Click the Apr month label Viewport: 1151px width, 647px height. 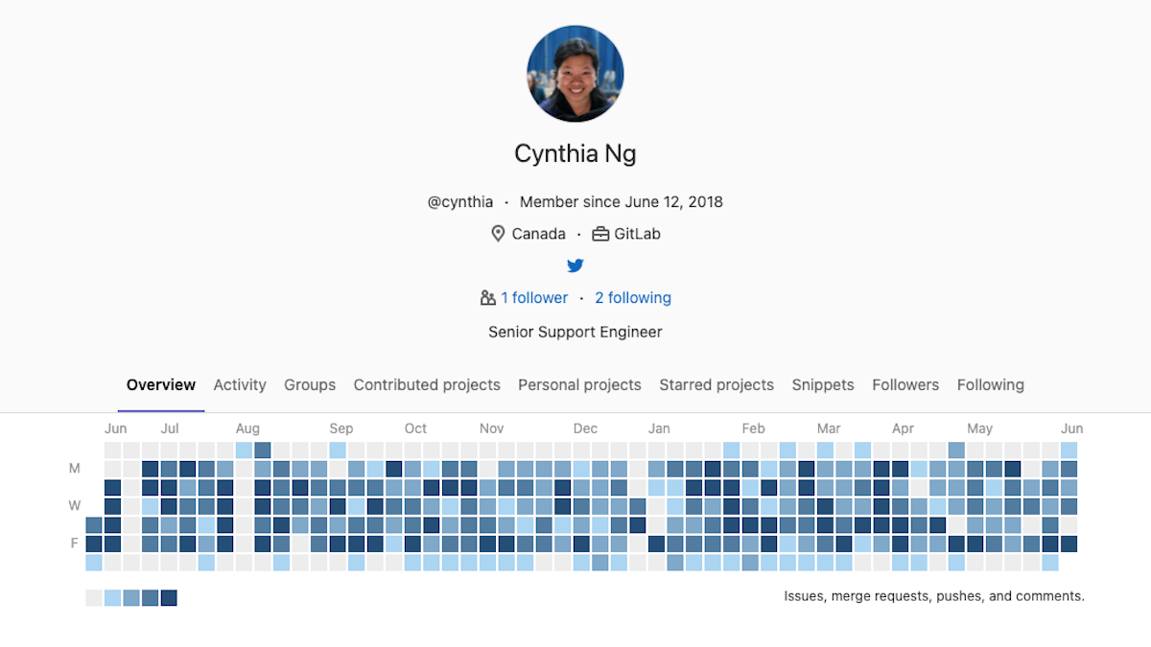point(903,428)
